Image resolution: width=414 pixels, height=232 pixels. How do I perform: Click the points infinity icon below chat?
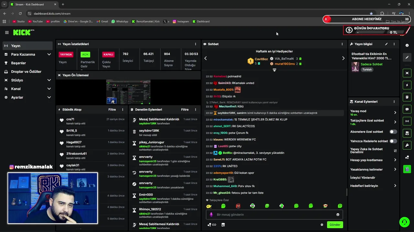pyautogui.click(x=212, y=225)
